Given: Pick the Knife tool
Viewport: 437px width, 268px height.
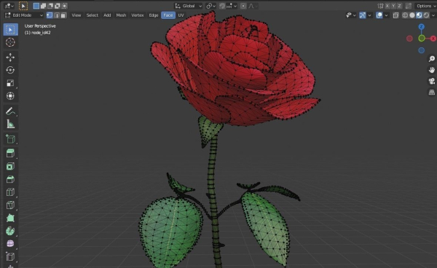Looking at the screenshot, I should click(x=11, y=205).
